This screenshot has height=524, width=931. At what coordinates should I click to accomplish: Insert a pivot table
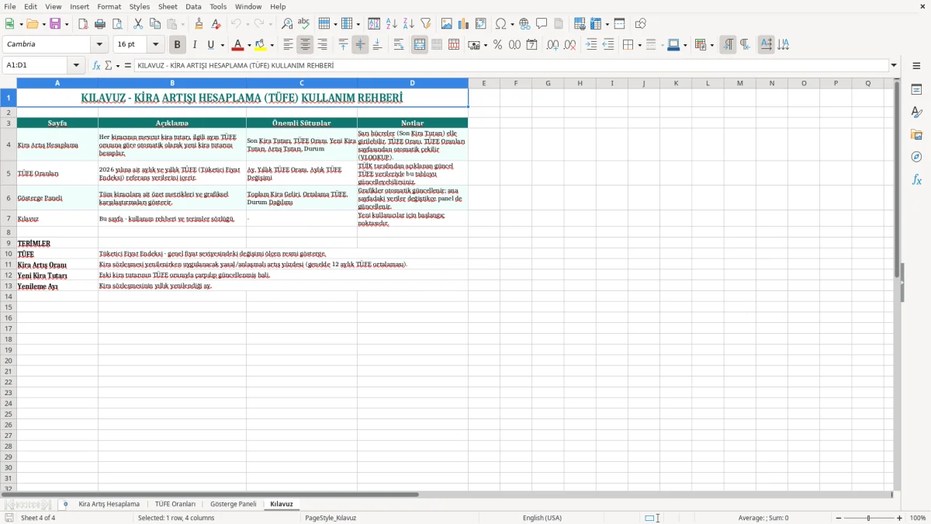click(481, 24)
